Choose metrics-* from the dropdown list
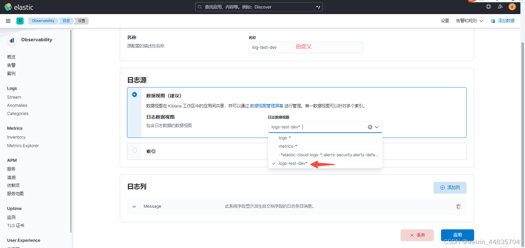This screenshot has width=525, height=248. tap(325, 146)
